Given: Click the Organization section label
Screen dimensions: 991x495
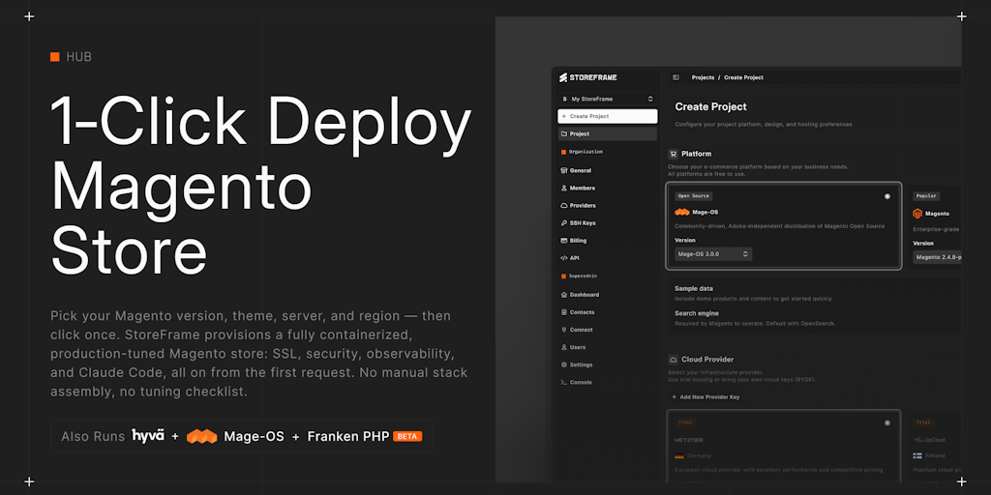Looking at the screenshot, I should coord(586,152).
